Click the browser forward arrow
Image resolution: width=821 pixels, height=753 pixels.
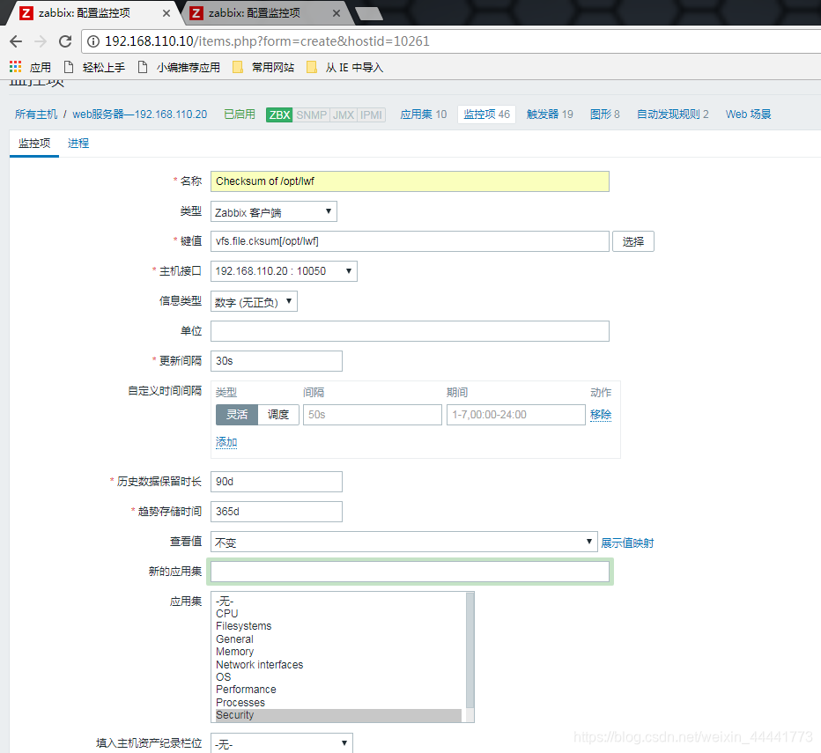pos(41,41)
